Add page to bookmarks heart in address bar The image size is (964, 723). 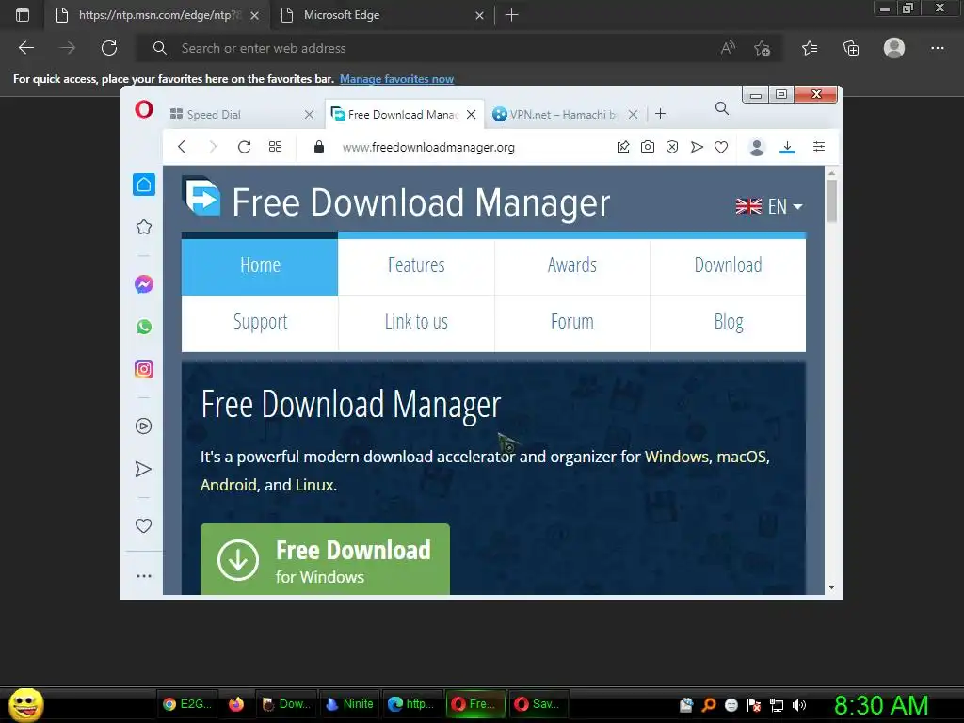[721, 147]
